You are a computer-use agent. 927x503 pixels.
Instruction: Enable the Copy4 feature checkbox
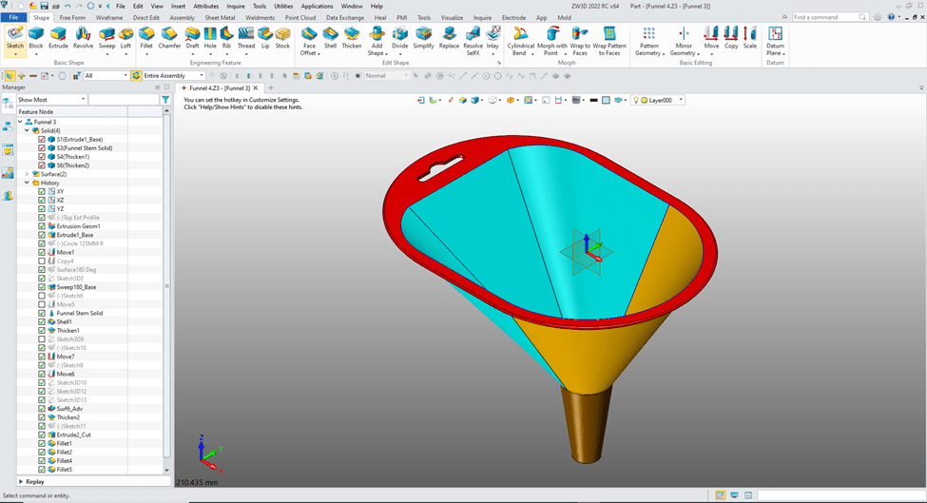pyautogui.click(x=42, y=261)
